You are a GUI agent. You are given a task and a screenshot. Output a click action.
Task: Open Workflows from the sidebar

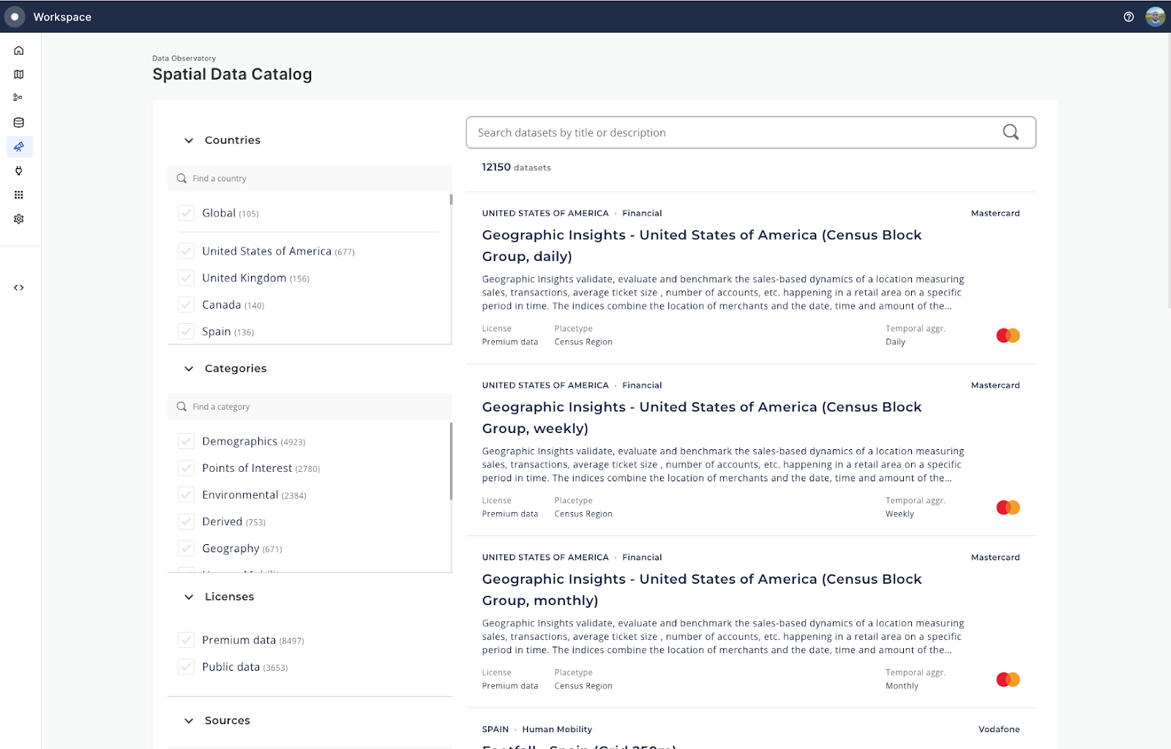point(18,97)
